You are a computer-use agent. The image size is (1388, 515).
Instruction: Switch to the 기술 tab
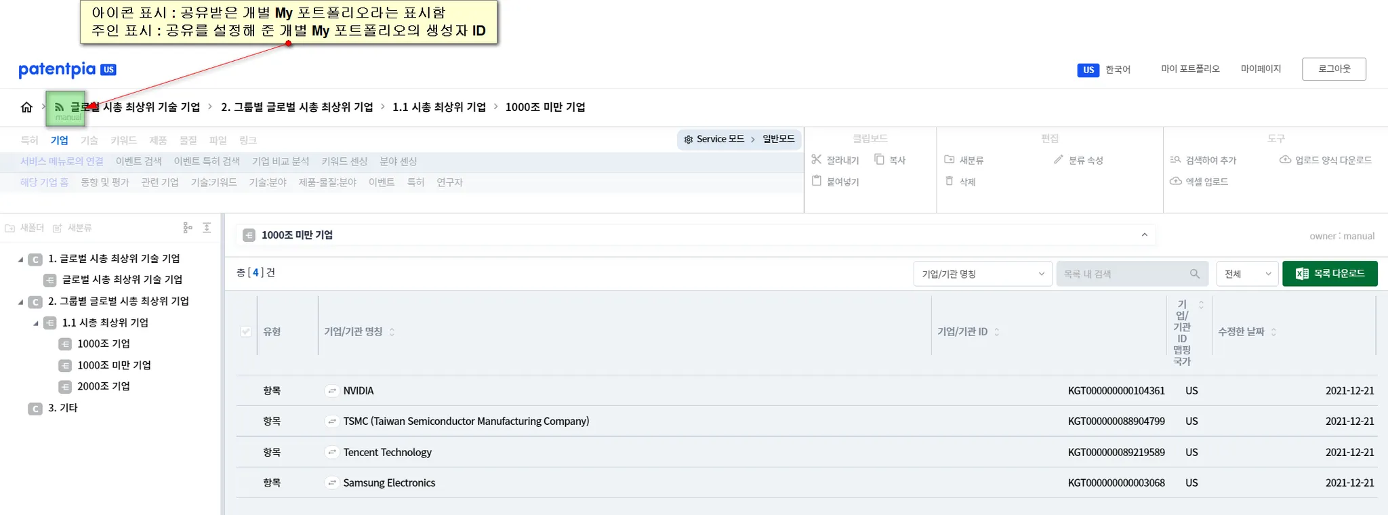[89, 140]
